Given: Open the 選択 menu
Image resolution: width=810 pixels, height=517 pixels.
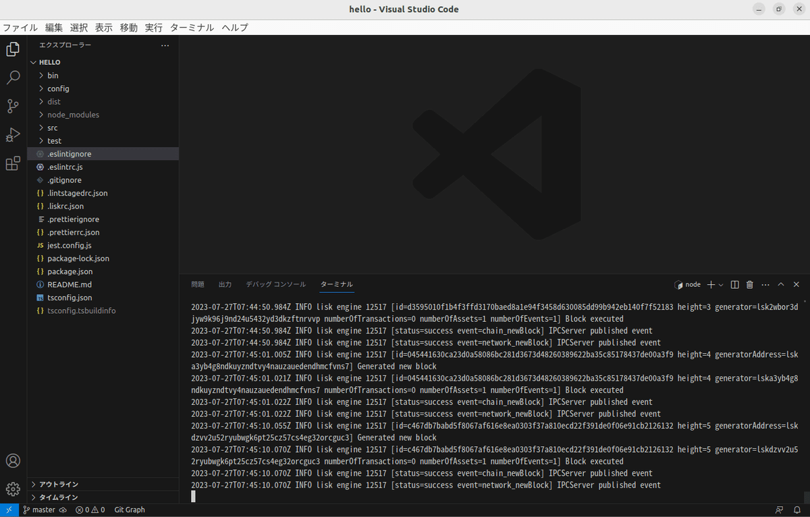Looking at the screenshot, I should pos(79,28).
